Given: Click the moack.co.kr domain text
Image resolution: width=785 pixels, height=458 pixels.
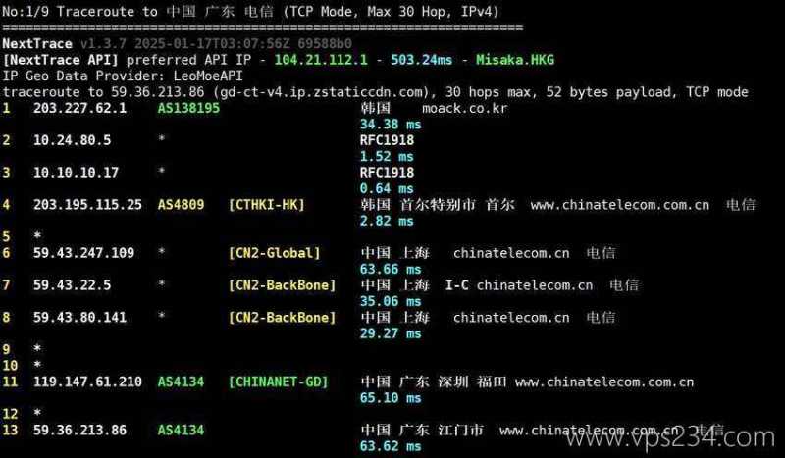Looking at the screenshot, I should click(x=464, y=108).
